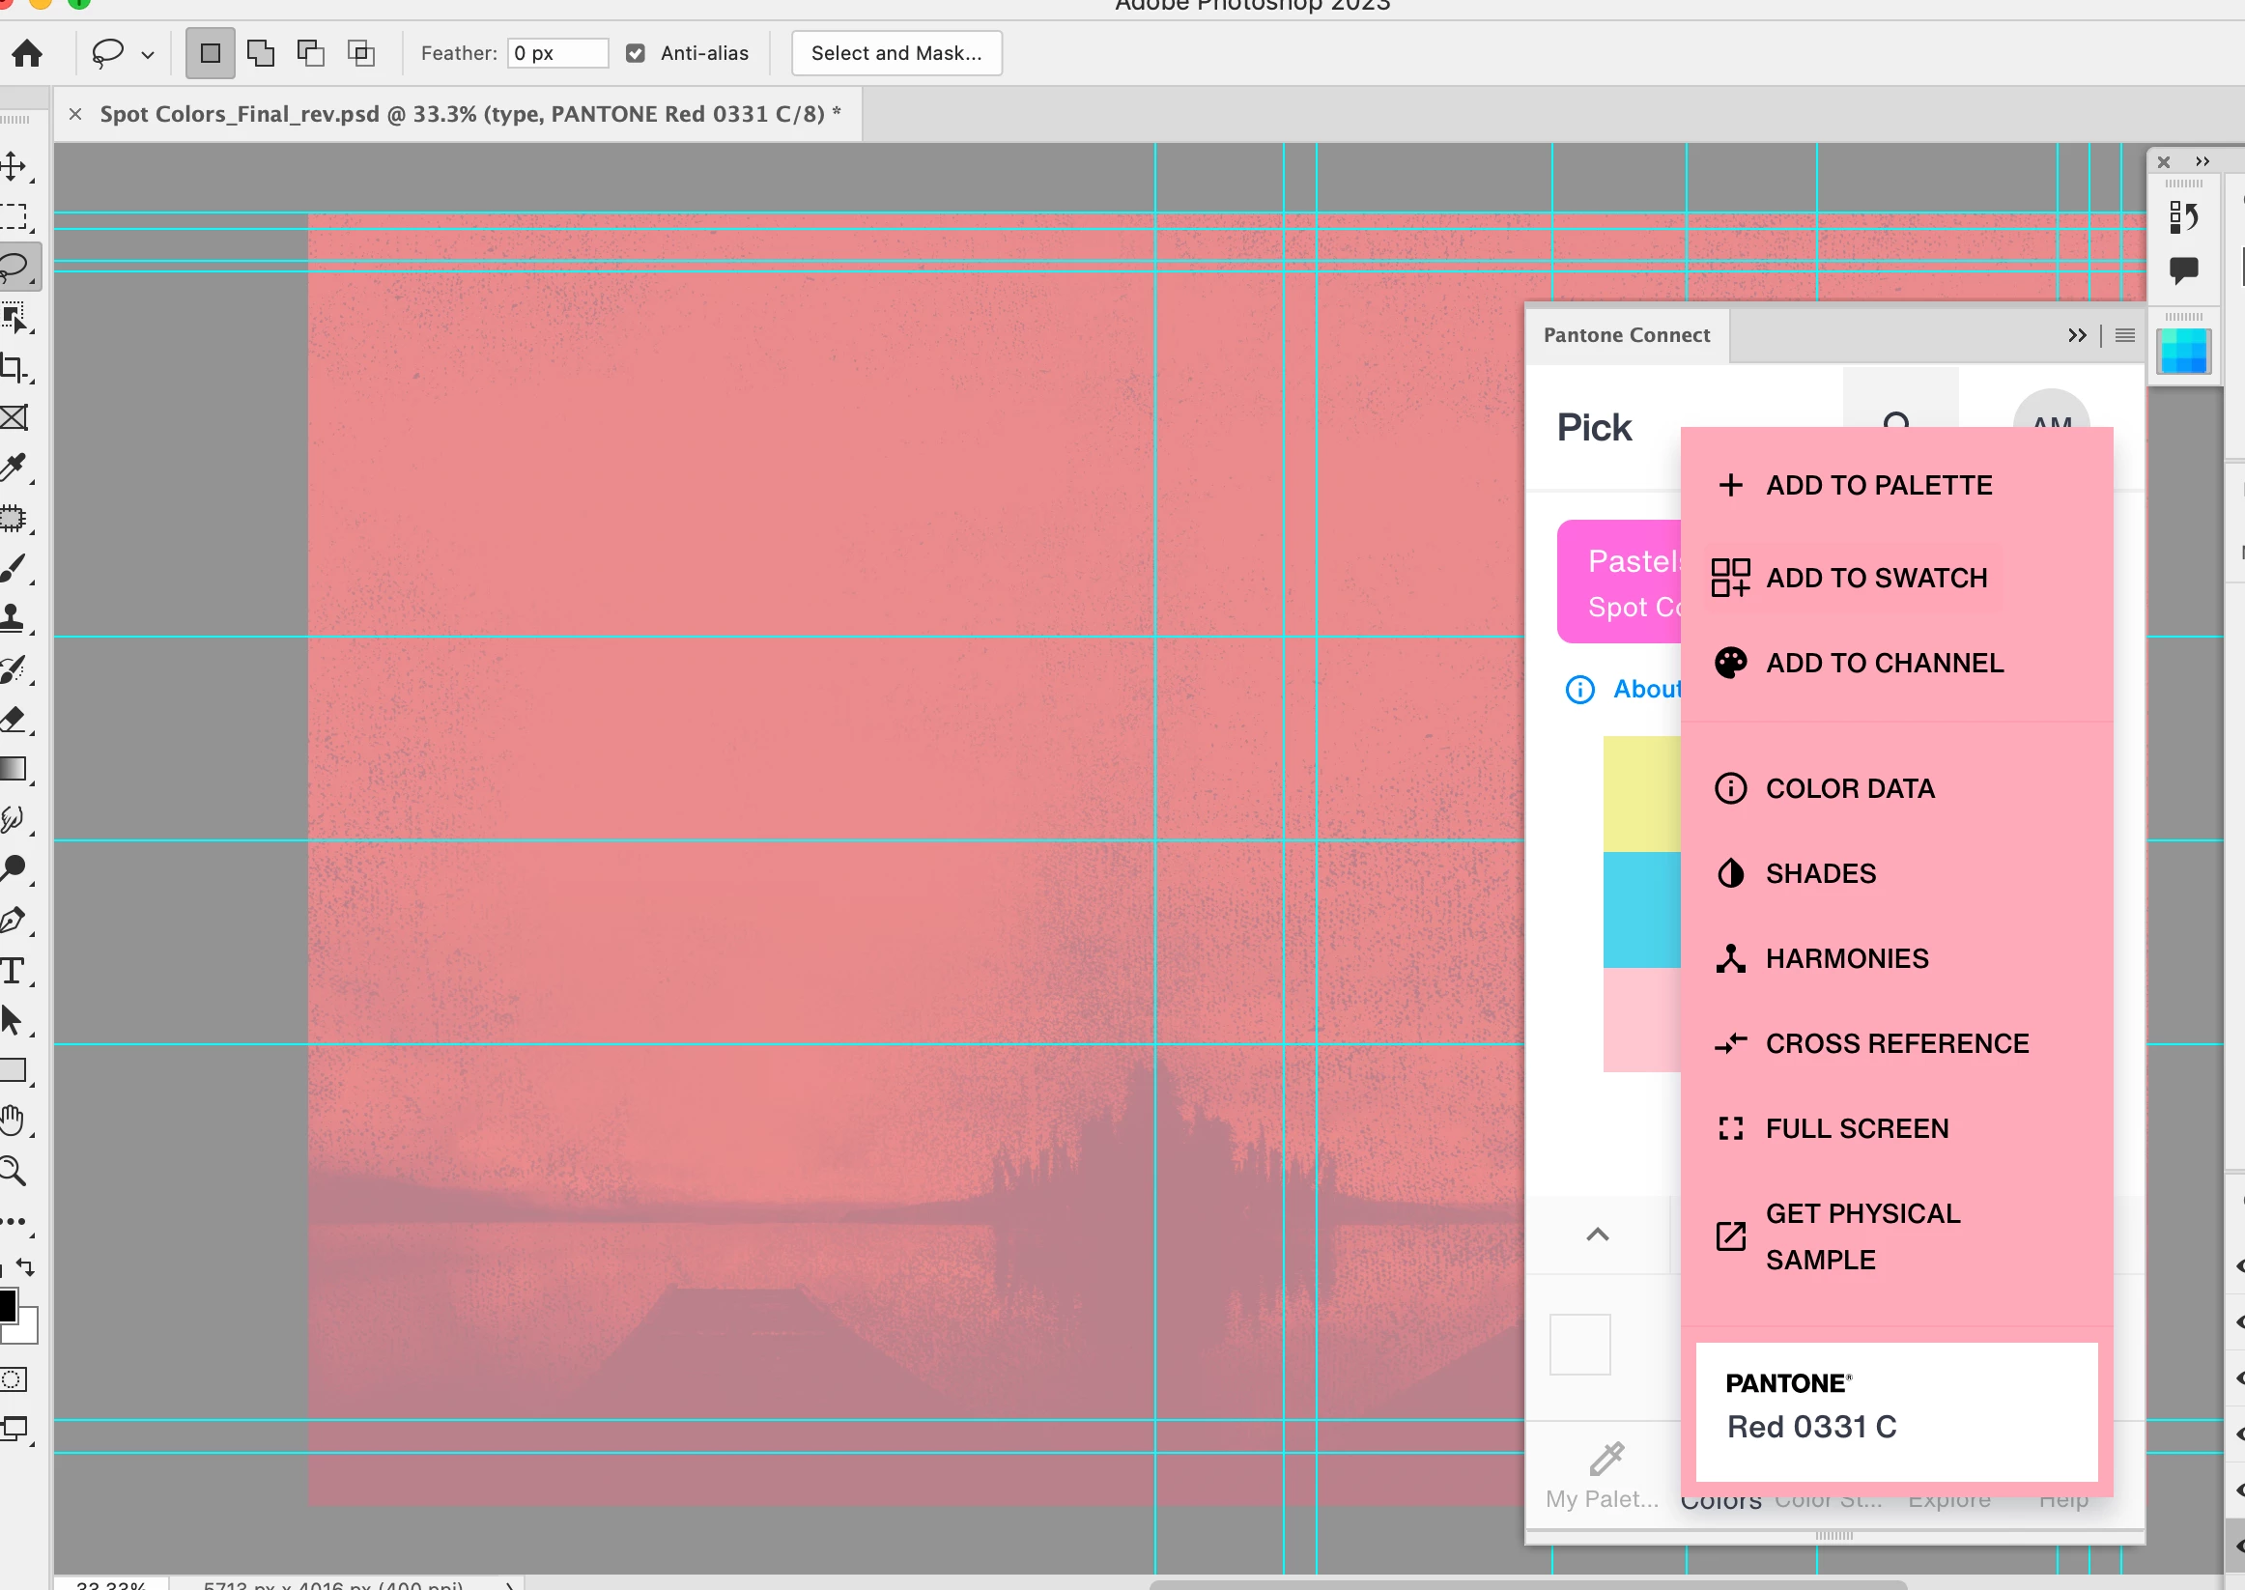Click the Home icon
Image resolution: width=2245 pixels, height=1590 pixels.
coord(27,53)
